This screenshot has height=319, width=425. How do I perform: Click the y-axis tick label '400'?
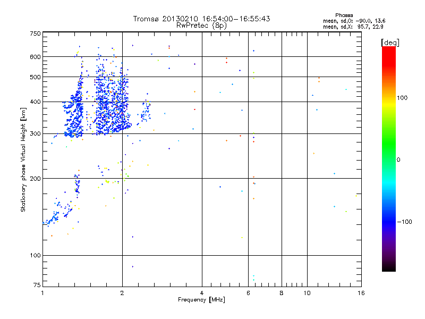click(x=35, y=102)
